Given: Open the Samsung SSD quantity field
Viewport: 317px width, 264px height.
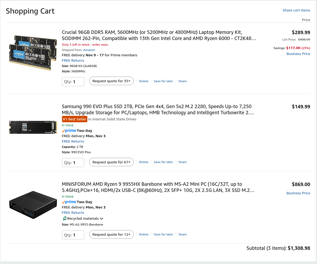Looking at the screenshot, I should pos(73,163).
